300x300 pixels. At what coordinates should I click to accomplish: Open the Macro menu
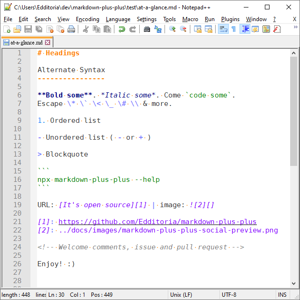pos(190,19)
